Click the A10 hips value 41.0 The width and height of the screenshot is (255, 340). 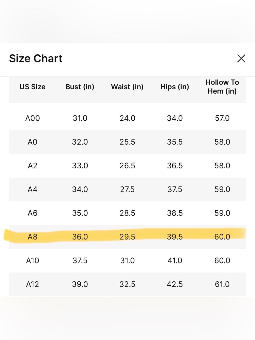(175, 260)
